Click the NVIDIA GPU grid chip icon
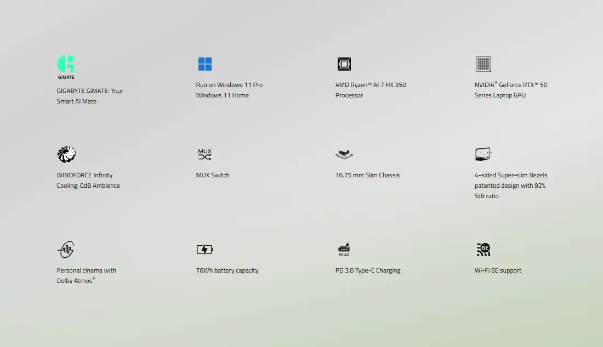The width and height of the screenshot is (603, 347). [483, 64]
